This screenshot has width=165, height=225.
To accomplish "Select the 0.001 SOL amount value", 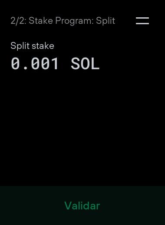I will point(55,64).
